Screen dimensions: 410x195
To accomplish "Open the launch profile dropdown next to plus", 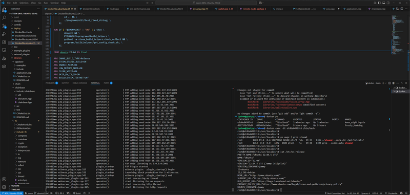I will pyautogui.click(x=386, y=83).
